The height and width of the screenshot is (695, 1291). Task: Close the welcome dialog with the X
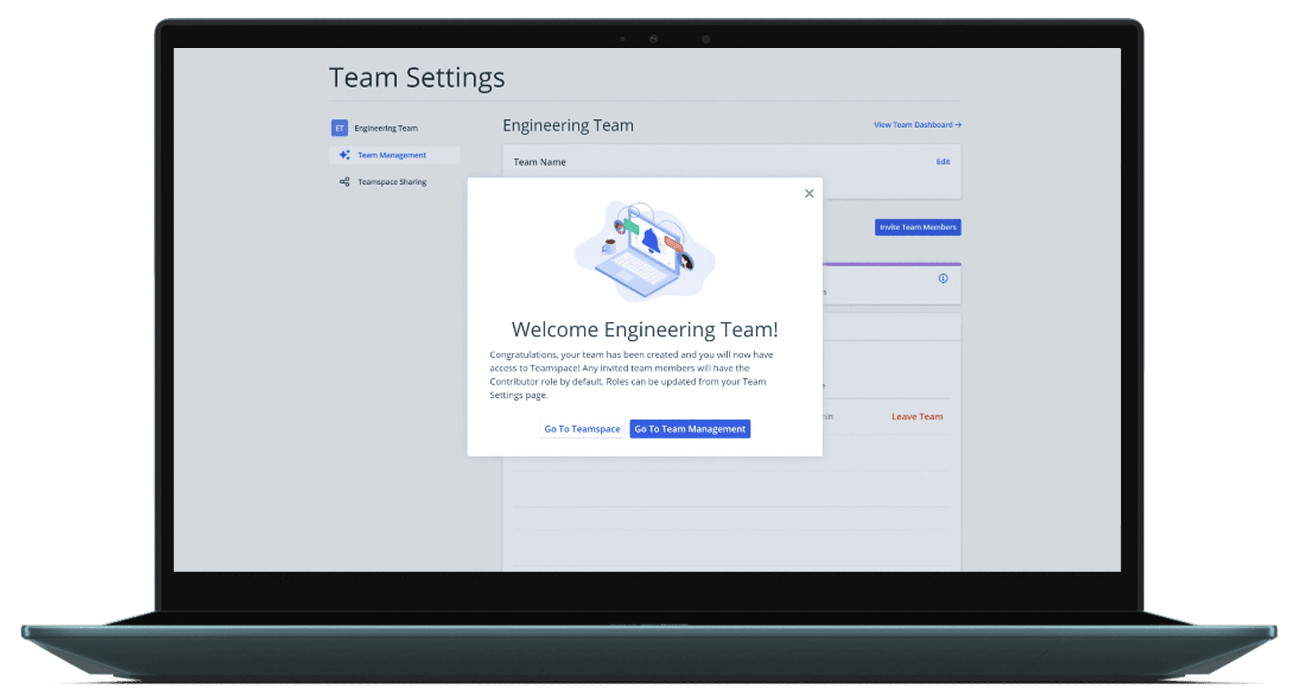click(x=809, y=193)
